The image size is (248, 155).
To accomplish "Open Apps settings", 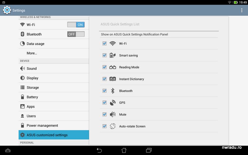I will tap(54, 106).
